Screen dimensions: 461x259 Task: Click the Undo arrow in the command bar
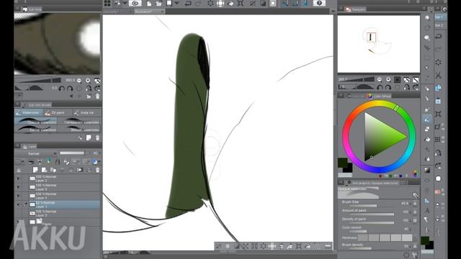188,3
